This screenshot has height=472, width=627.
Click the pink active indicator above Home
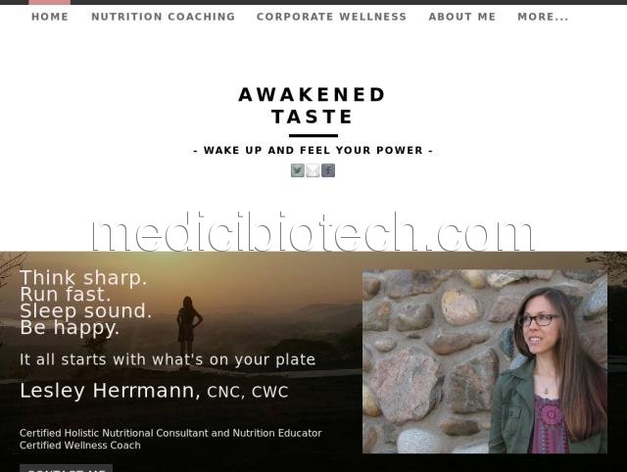coord(50,2)
